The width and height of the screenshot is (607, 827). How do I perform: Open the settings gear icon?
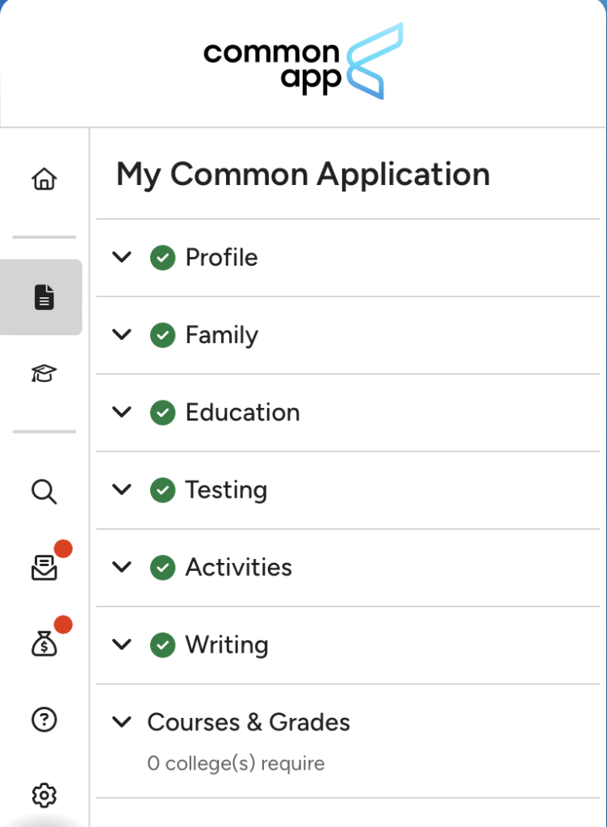pos(44,796)
